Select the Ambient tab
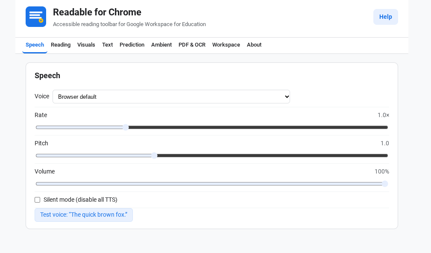 click(161, 45)
